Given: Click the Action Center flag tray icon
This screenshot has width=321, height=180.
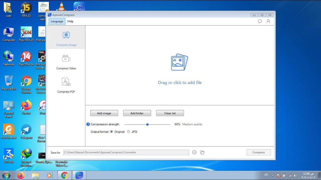Looking at the screenshot, I should [x=278, y=175].
